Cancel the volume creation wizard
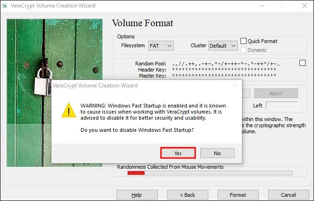314x201 pixels. click(288, 195)
